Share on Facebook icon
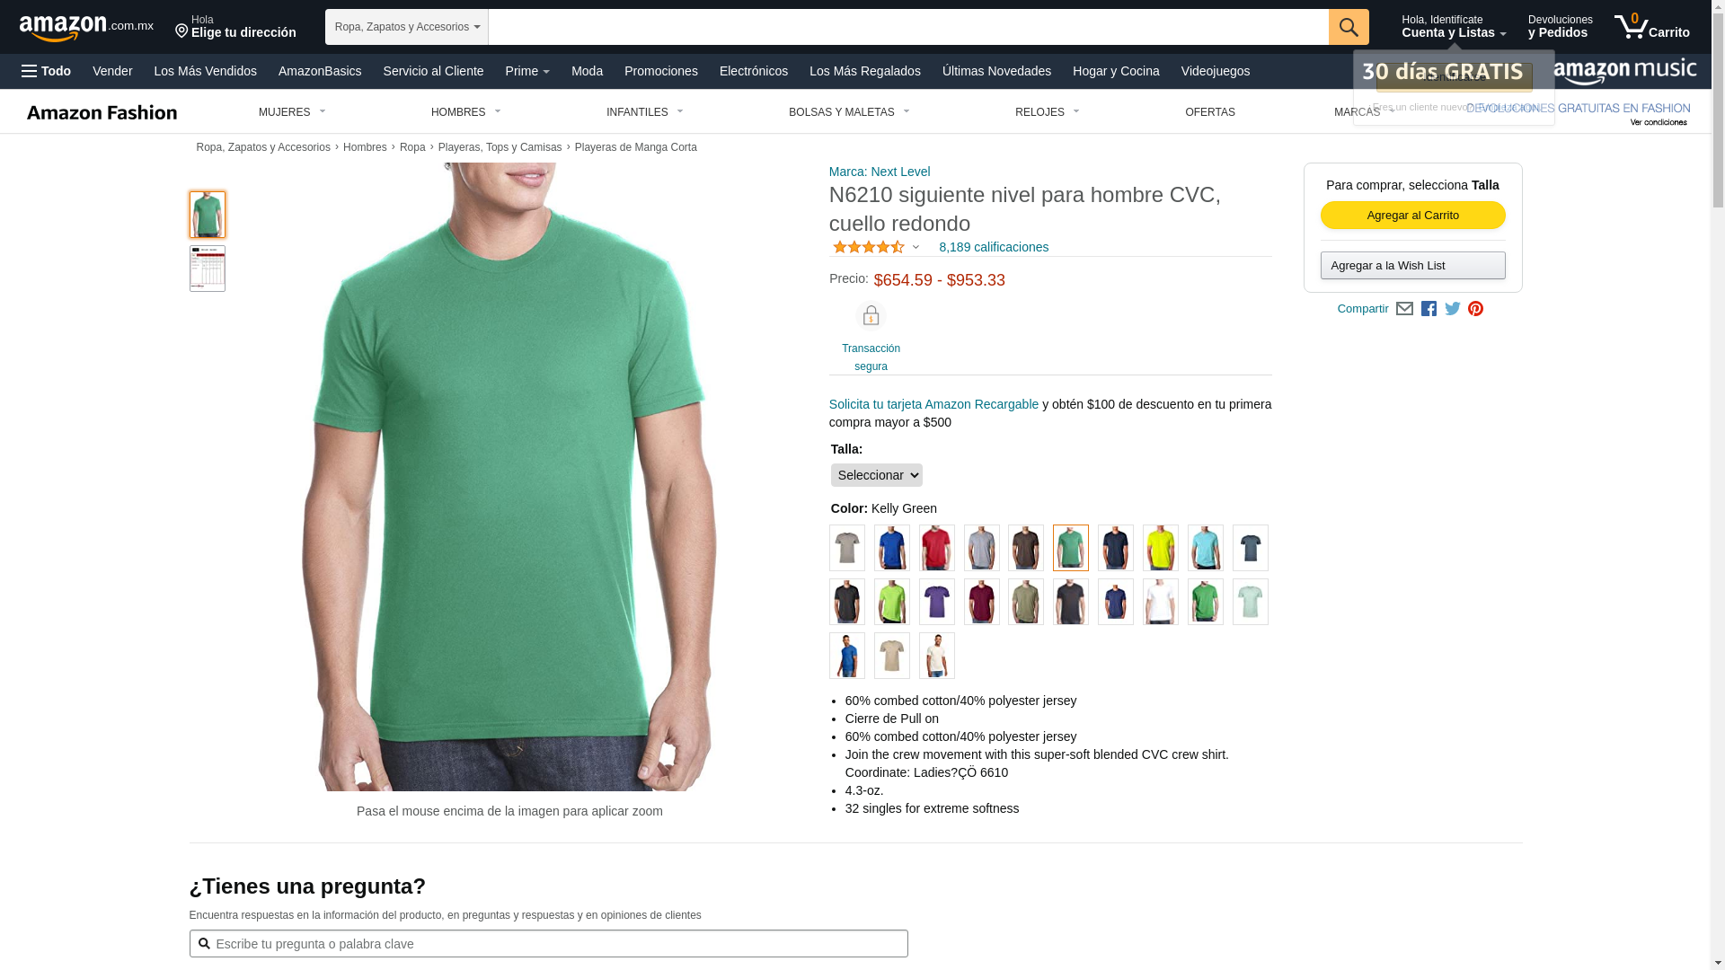 pos(1429,309)
